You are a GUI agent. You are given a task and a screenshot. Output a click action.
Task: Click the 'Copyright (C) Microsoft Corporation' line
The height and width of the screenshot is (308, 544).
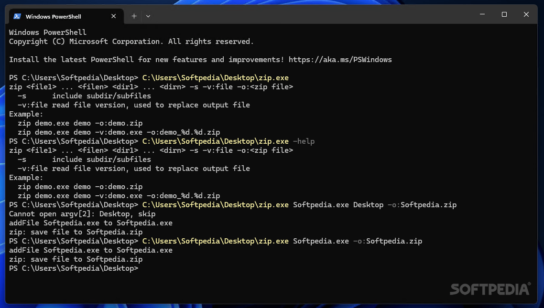click(x=131, y=42)
